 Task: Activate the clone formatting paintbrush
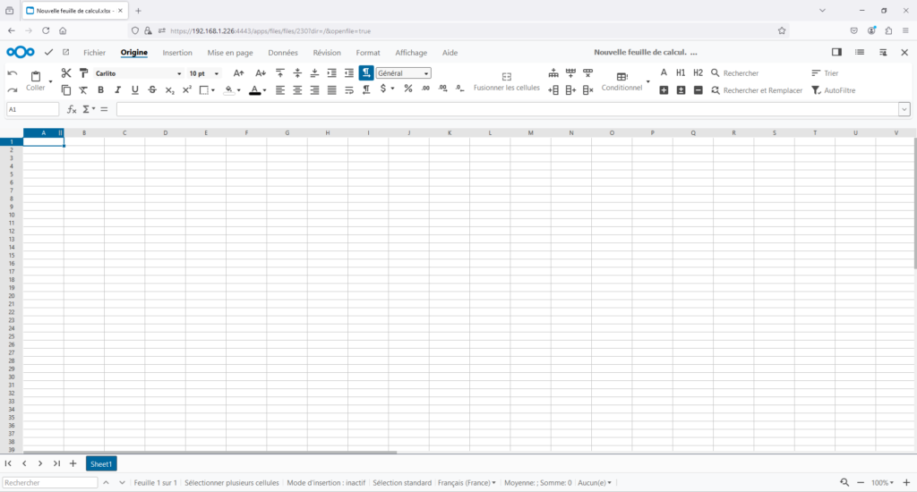[x=83, y=73]
